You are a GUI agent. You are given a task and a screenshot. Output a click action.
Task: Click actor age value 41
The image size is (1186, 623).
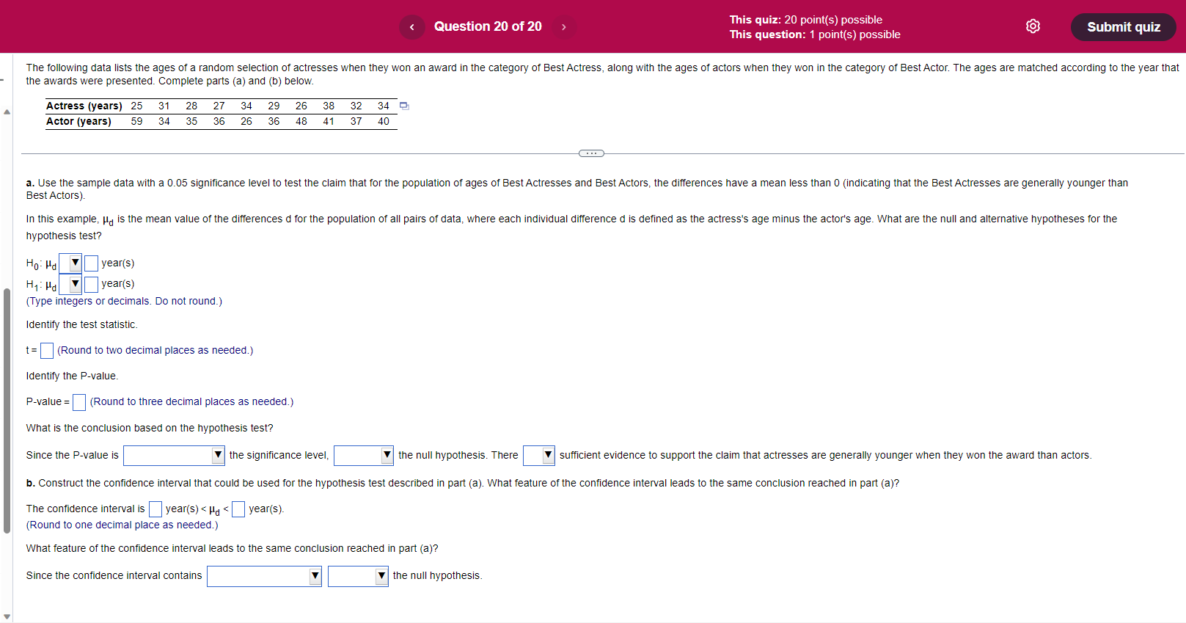(329, 122)
